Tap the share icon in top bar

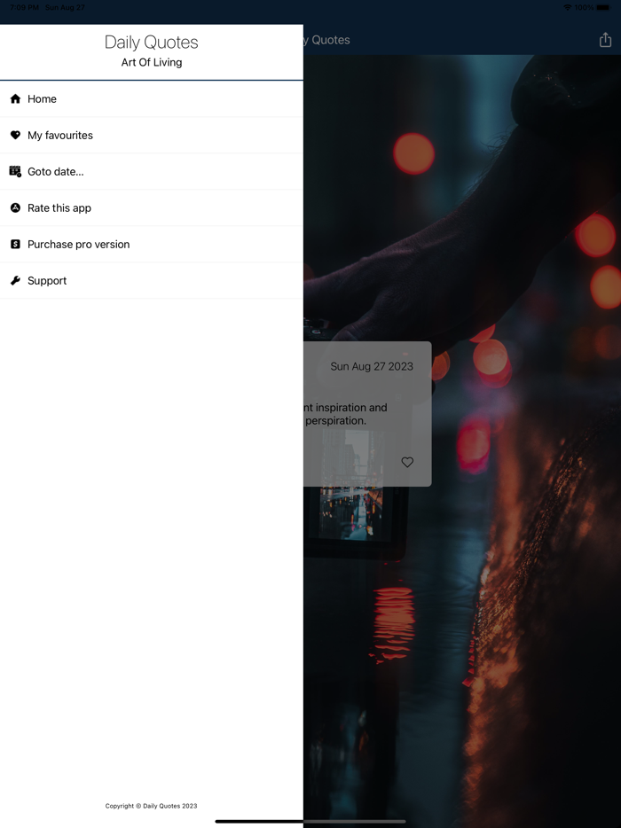pos(605,40)
